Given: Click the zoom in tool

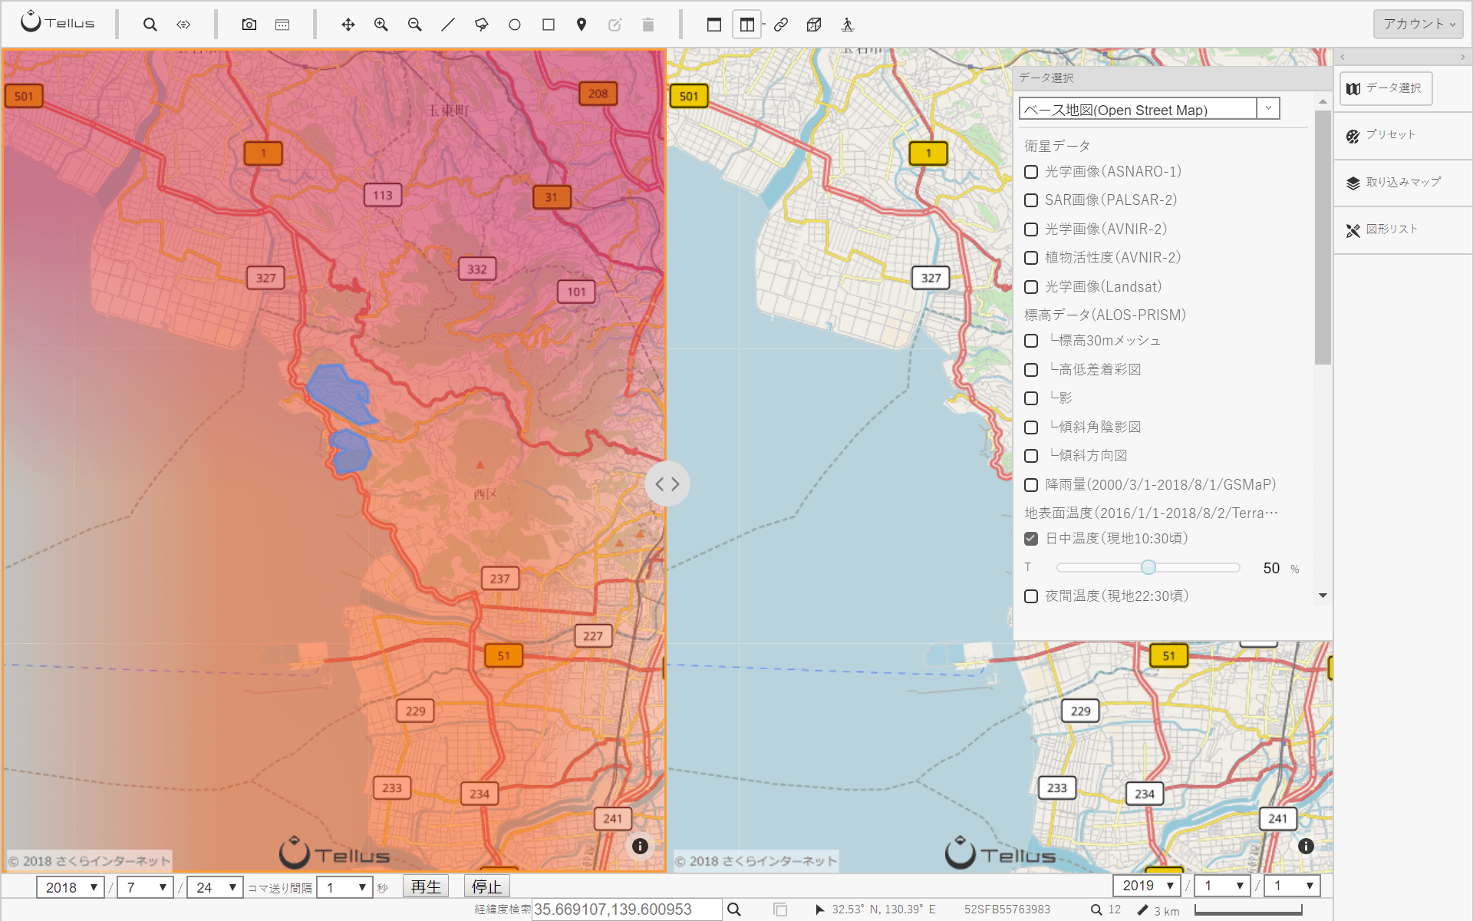Looking at the screenshot, I should click(x=381, y=25).
